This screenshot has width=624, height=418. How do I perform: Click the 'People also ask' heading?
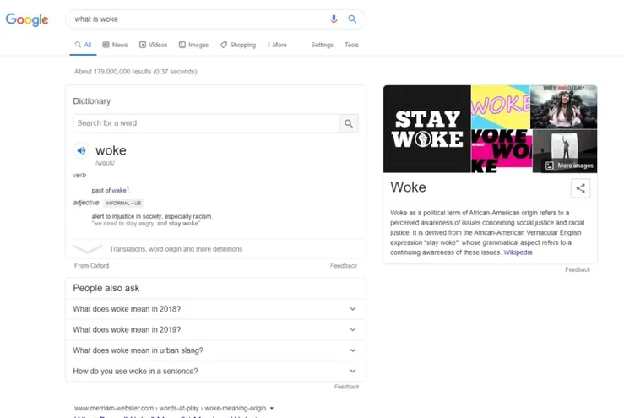(106, 288)
